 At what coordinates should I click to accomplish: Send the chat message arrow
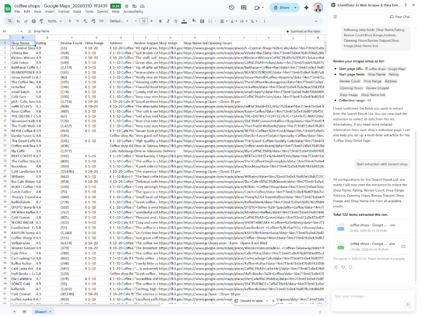pos(408,304)
